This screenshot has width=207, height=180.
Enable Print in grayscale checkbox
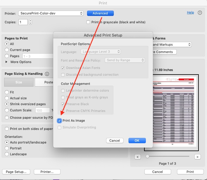88,22
